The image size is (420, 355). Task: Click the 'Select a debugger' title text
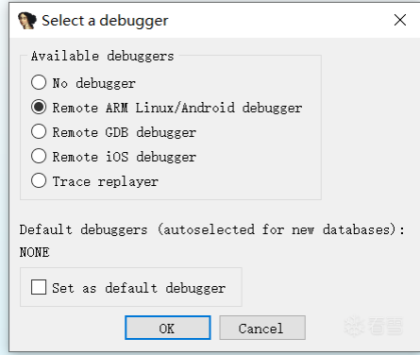point(105,21)
